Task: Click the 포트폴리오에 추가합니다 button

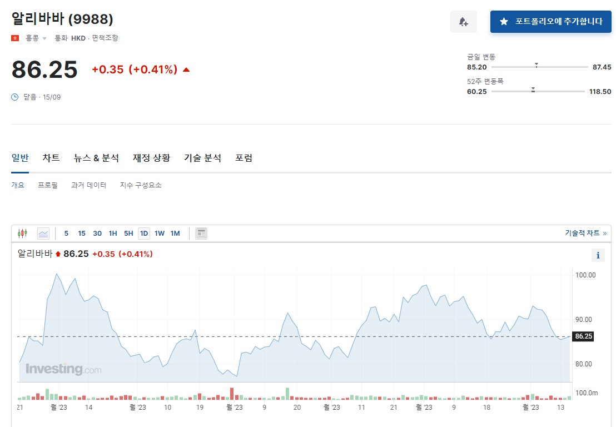Action: pos(550,21)
